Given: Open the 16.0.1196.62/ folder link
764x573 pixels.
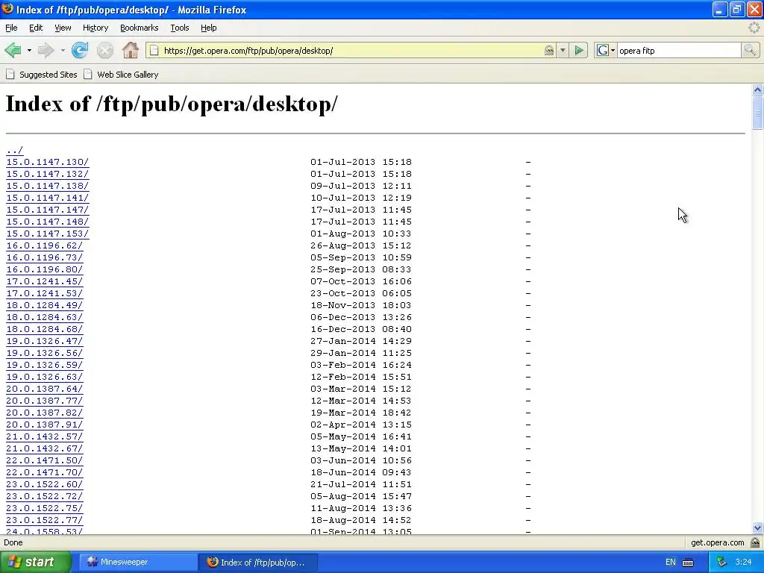Looking at the screenshot, I should coord(44,245).
